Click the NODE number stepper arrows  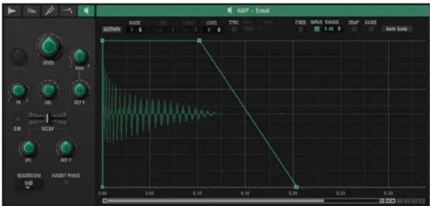pos(140,30)
